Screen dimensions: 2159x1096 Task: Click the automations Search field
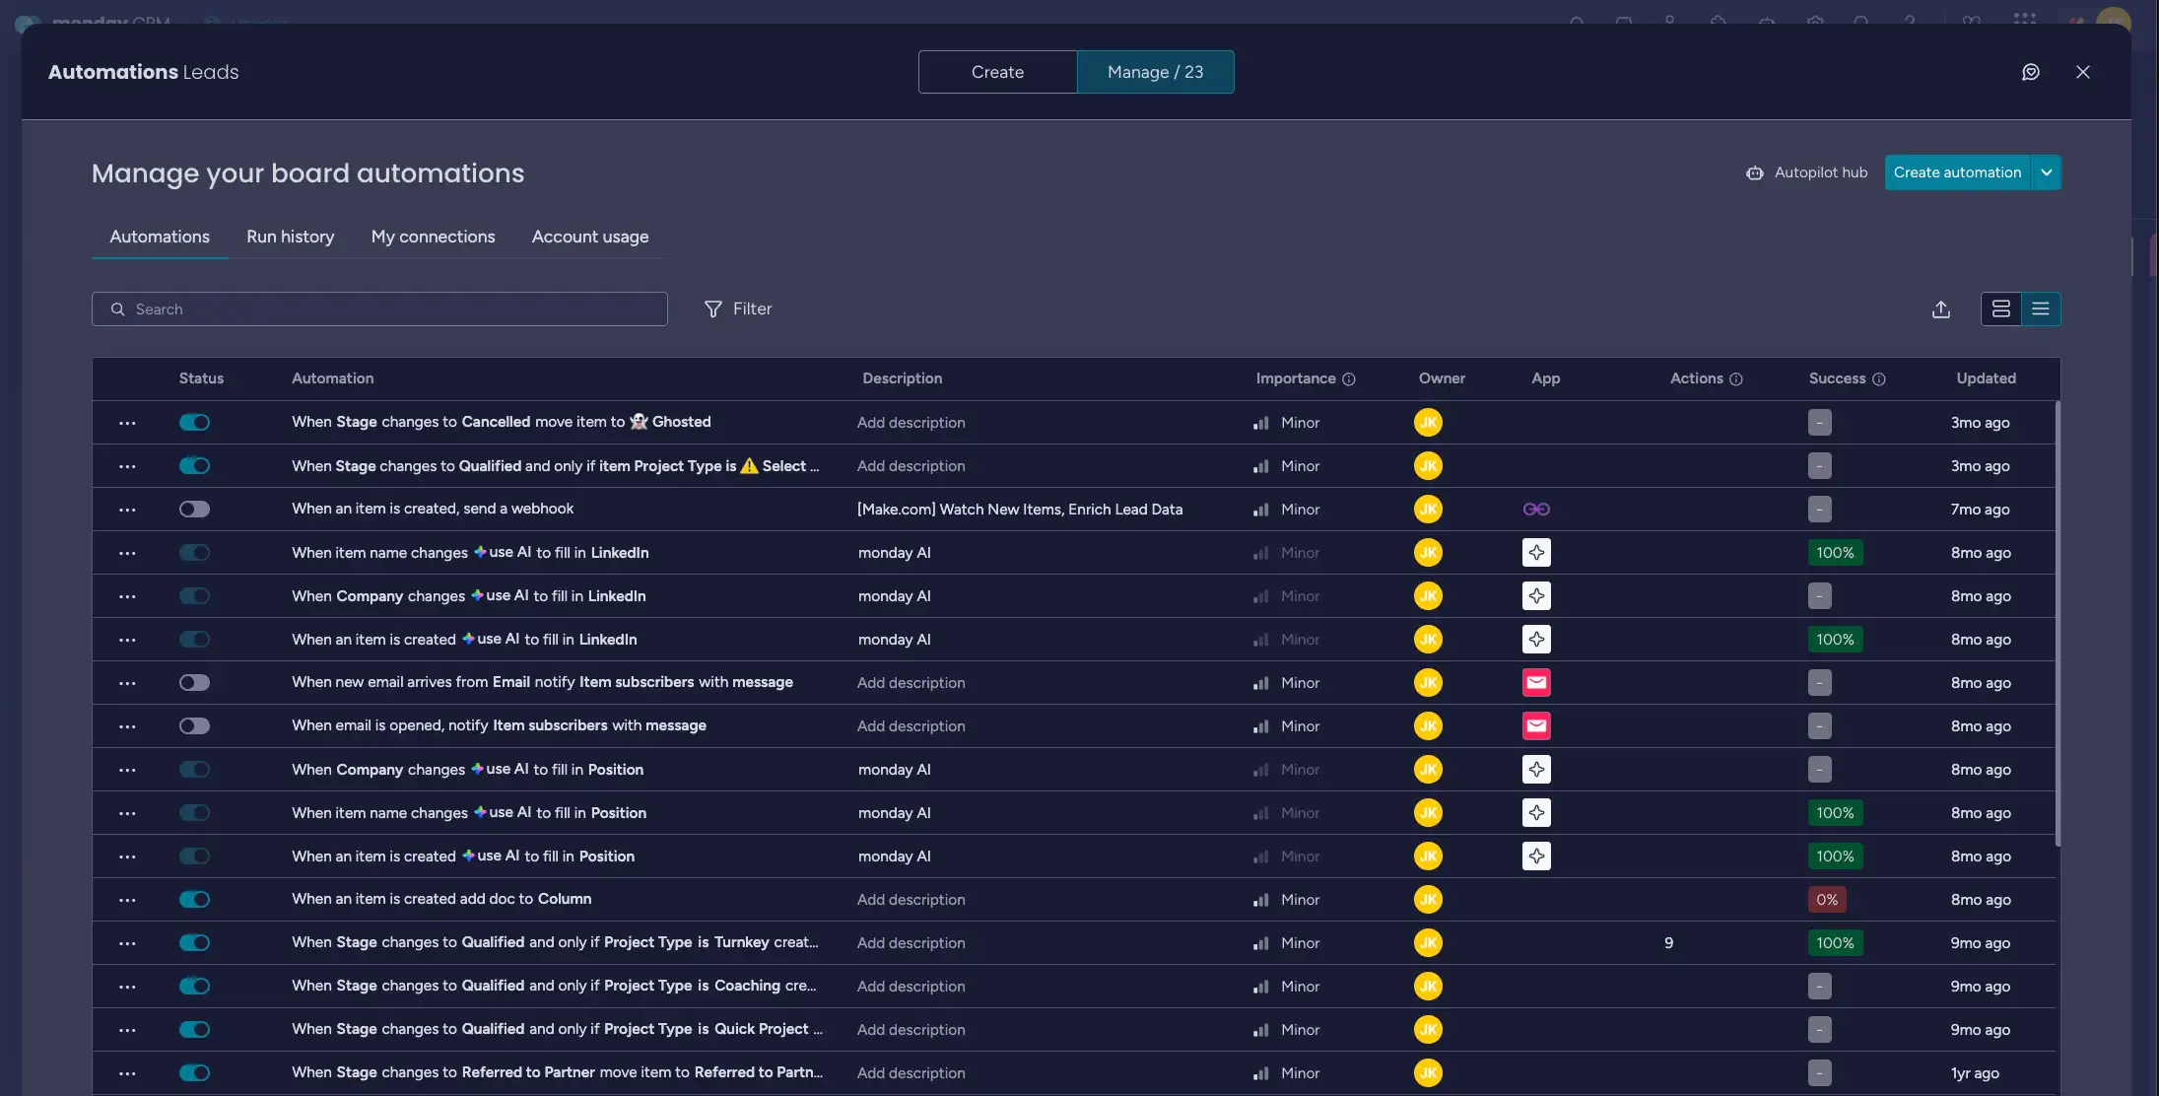click(x=379, y=309)
